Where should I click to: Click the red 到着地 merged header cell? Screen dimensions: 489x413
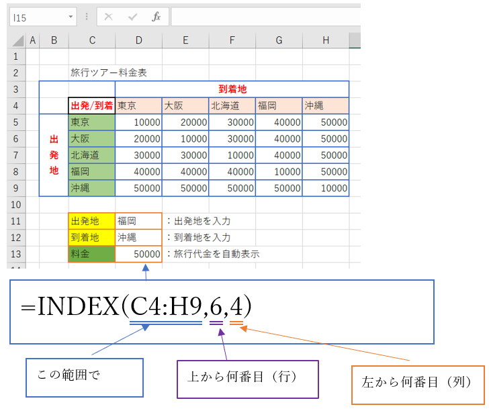coord(232,89)
